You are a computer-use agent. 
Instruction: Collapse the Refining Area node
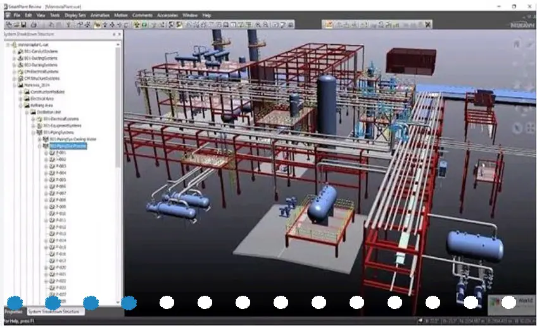pyautogui.click(x=20, y=106)
